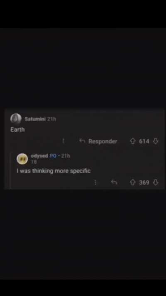This screenshot has height=296, width=166.
Task: Click the reply arrow icon beside Responder
Action: pos(82,141)
